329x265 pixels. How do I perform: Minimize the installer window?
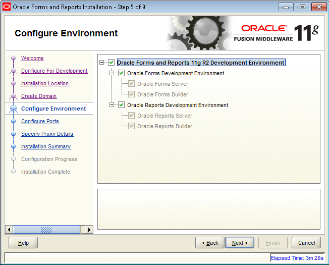click(x=286, y=7)
